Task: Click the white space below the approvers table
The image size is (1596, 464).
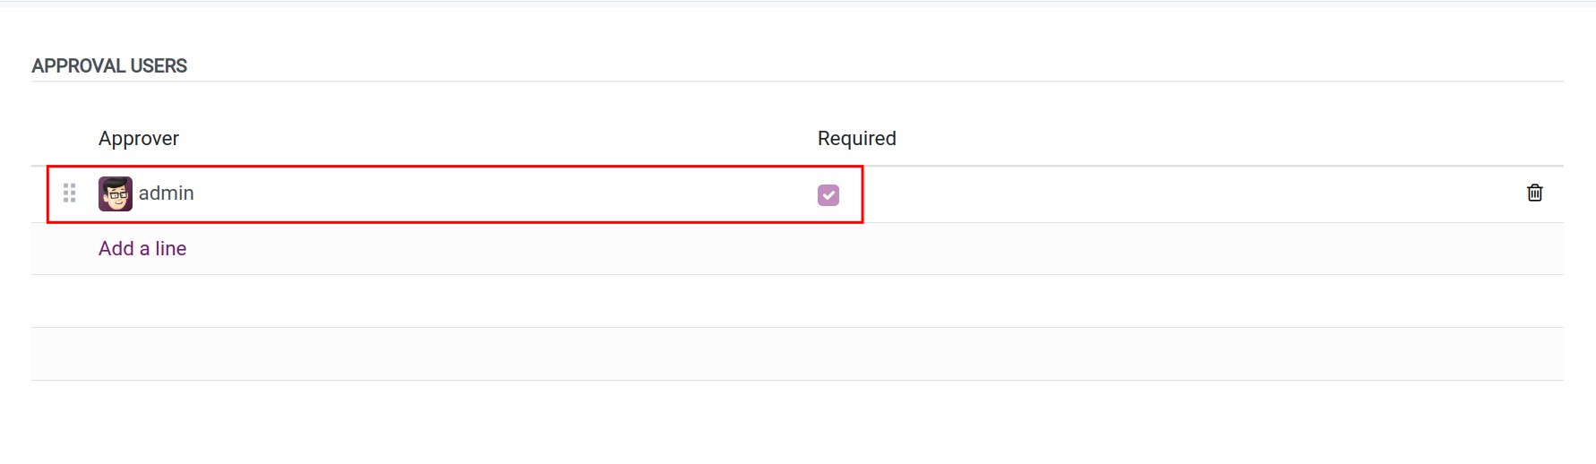Action: click(x=797, y=423)
